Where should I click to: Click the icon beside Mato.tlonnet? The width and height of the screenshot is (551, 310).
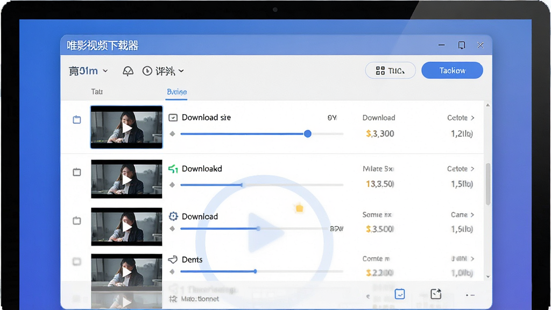click(173, 299)
